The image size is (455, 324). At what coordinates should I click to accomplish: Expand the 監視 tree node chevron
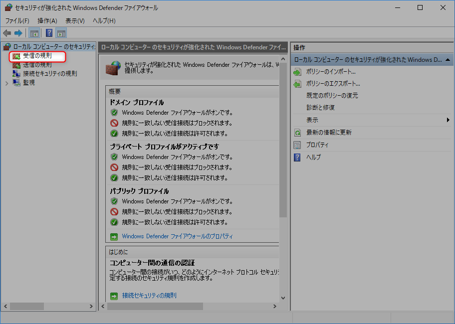pos(6,83)
